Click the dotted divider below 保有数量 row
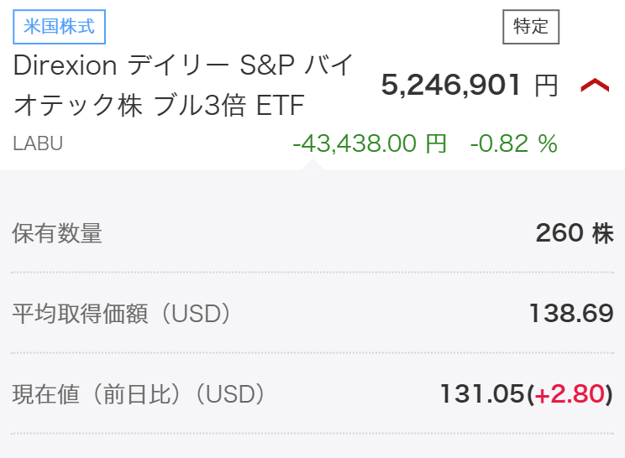Screen dimensions: 625x458 [x=312, y=273]
